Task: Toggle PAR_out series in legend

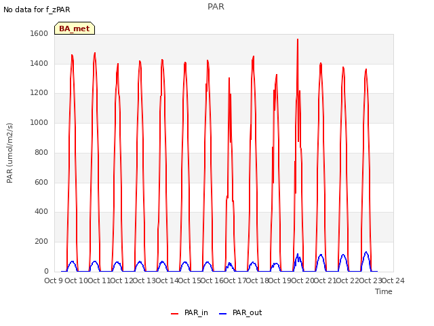Action: point(240,312)
